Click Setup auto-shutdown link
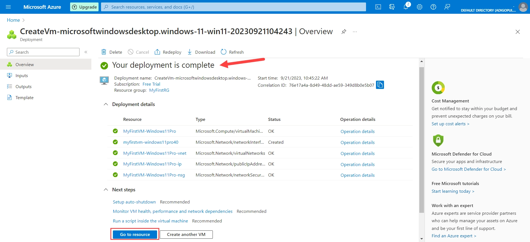The width and height of the screenshot is (530, 242). click(134, 202)
